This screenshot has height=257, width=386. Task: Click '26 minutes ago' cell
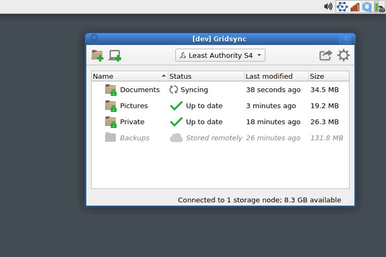[x=273, y=138]
